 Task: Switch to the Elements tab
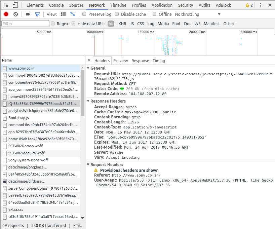(35, 5)
